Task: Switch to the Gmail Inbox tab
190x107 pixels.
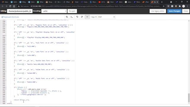Action: tap(5, 2)
